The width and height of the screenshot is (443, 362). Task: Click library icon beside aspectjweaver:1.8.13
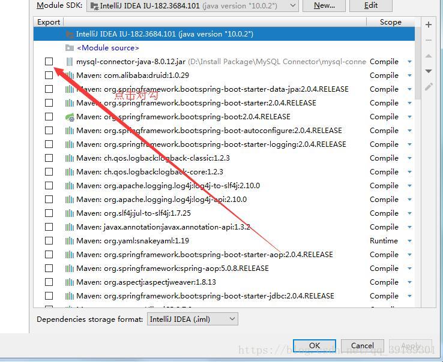(70, 282)
